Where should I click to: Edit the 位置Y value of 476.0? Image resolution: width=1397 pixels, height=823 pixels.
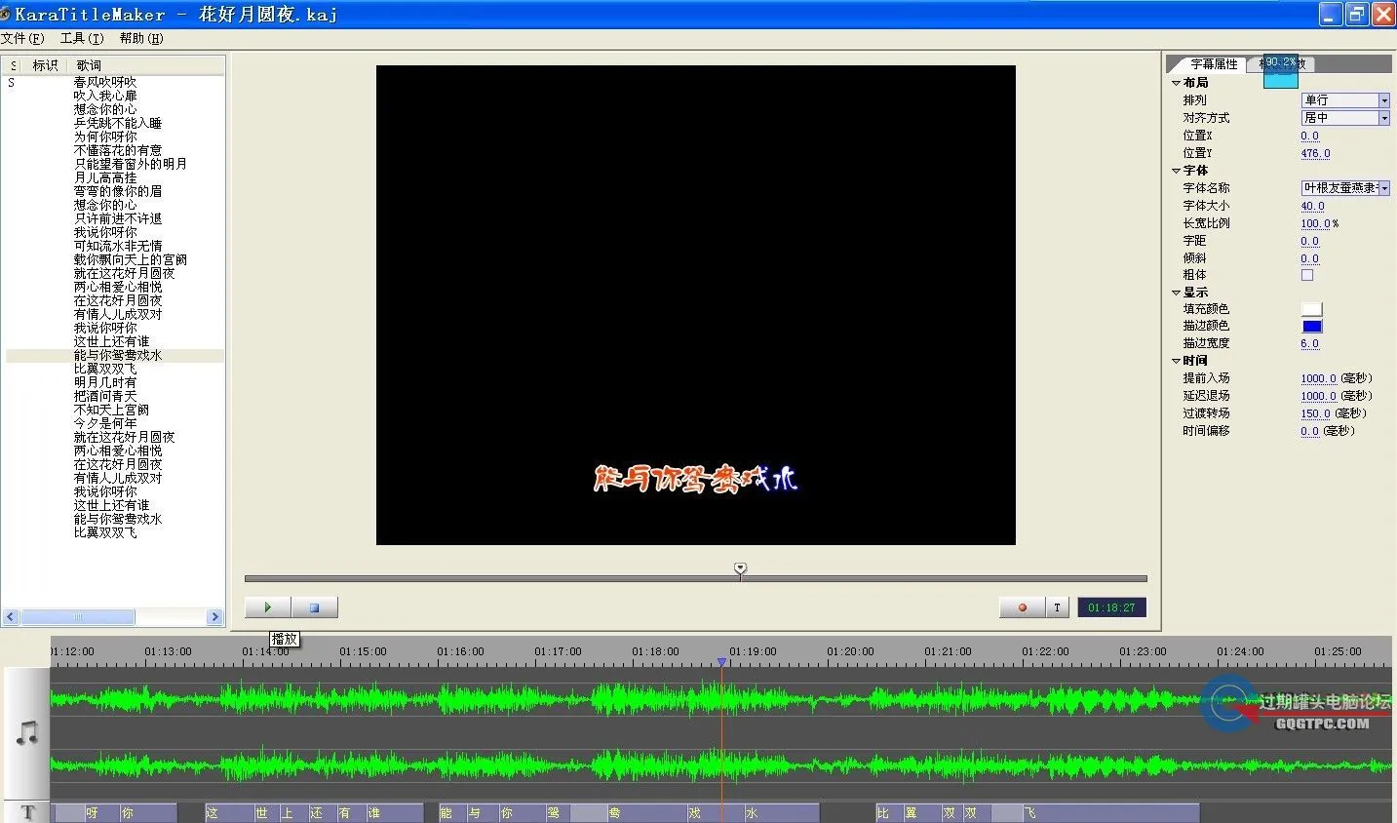pyautogui.click(x=1314, y=153)
